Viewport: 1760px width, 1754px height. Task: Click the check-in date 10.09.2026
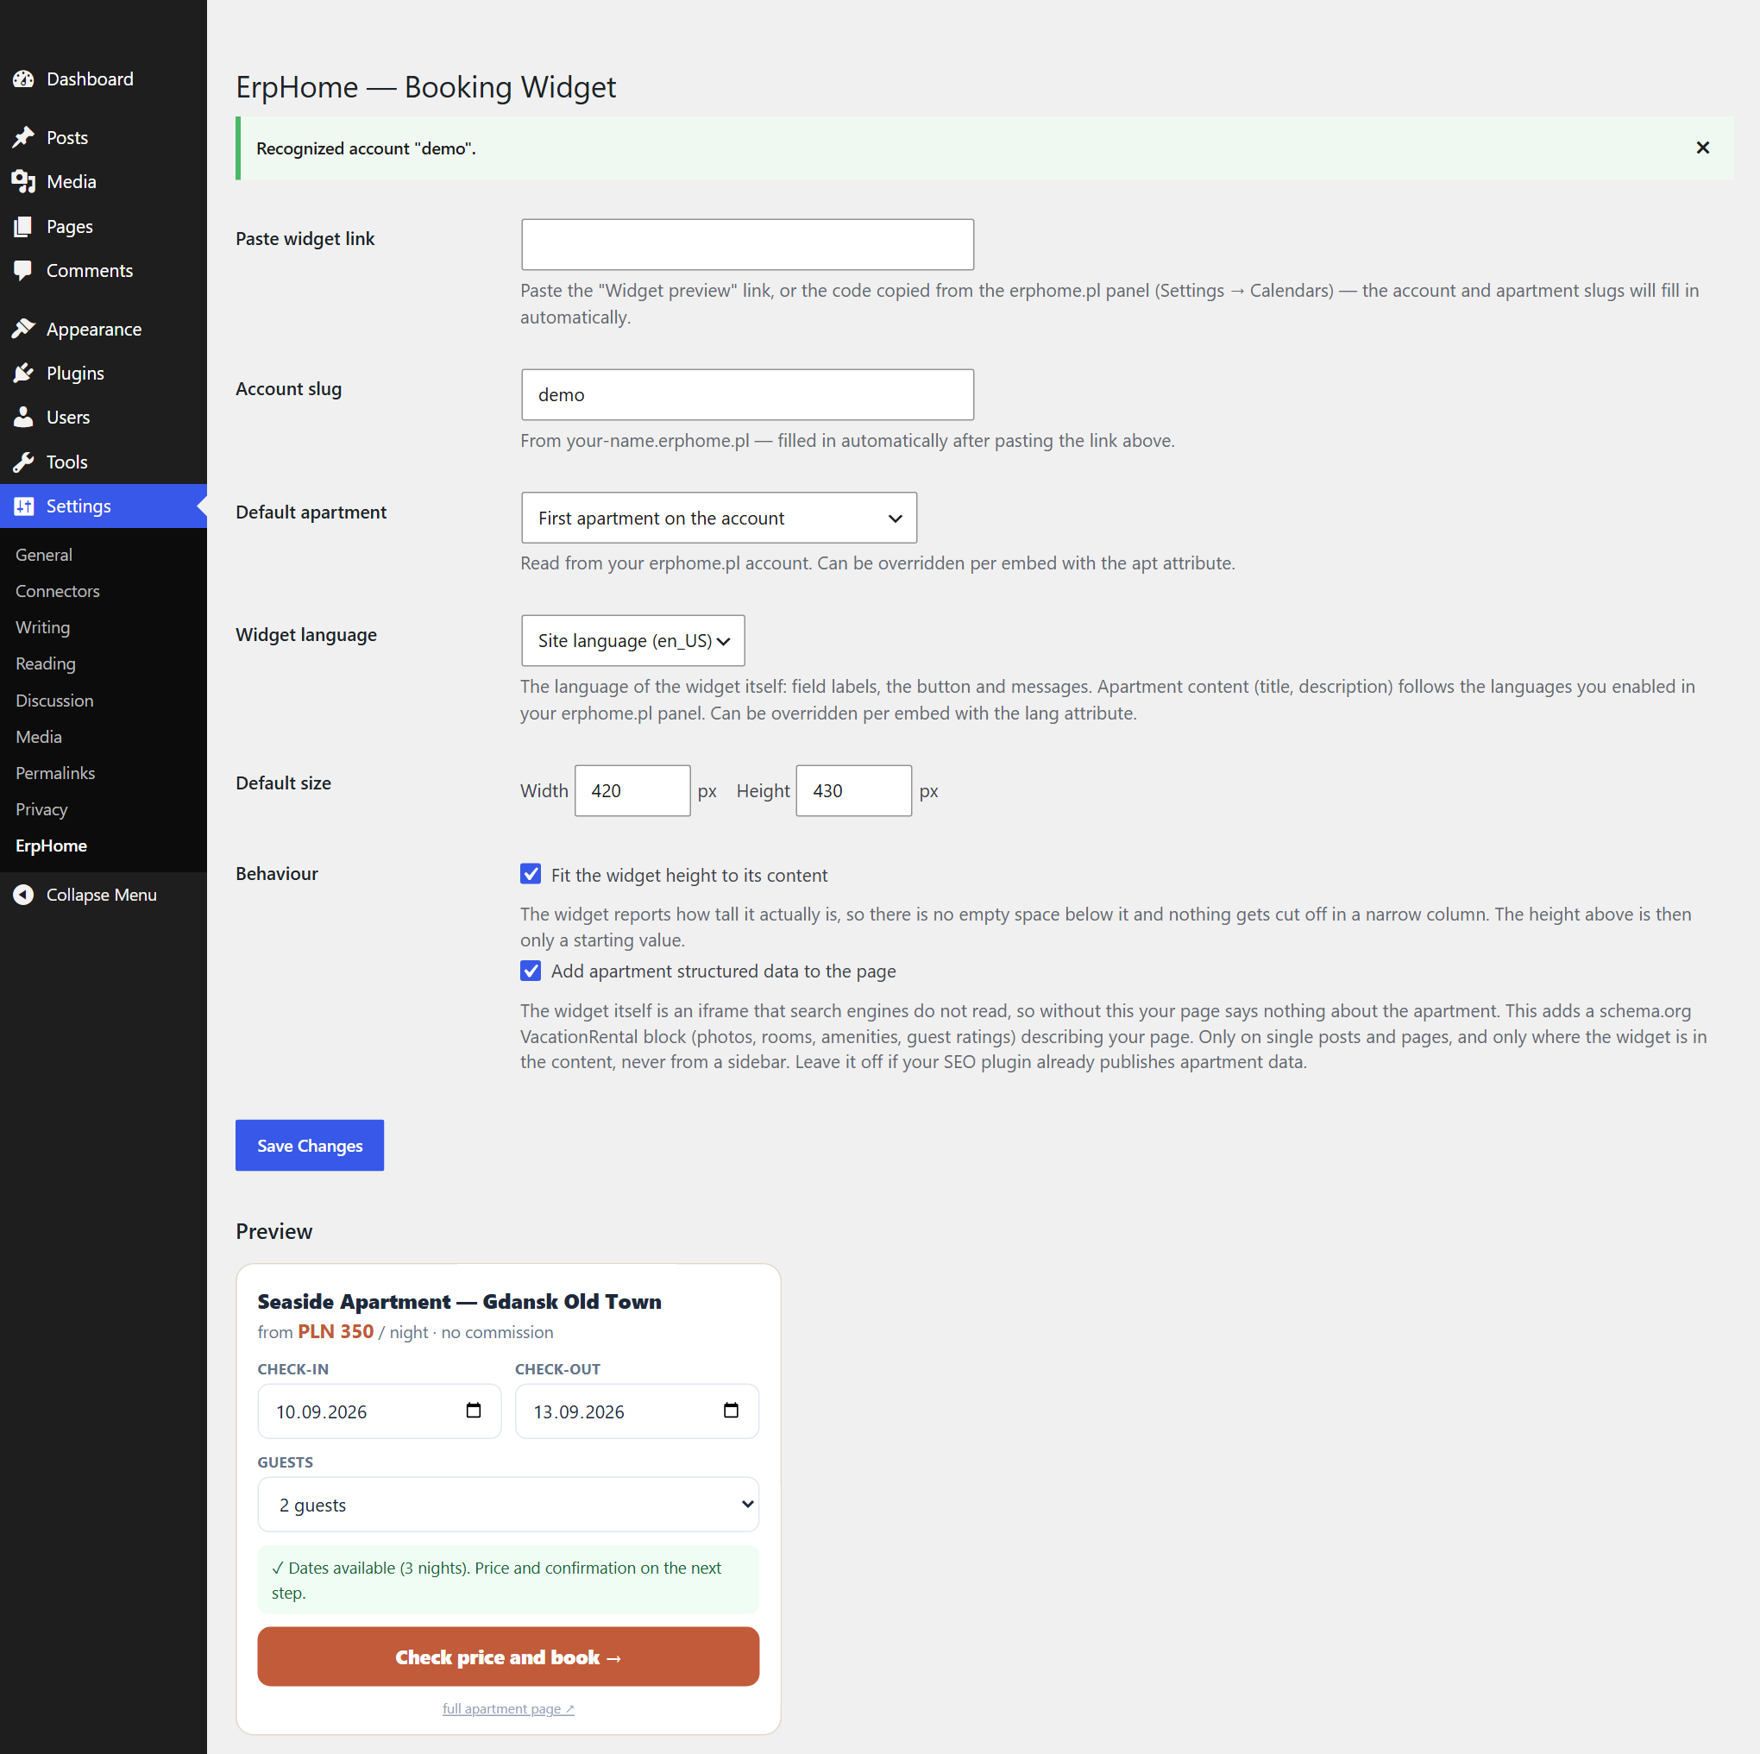(x=322, y=1411)
